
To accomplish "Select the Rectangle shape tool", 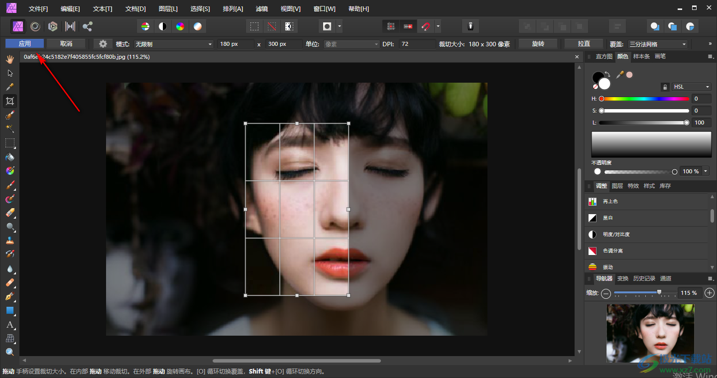I will (9, 310).
